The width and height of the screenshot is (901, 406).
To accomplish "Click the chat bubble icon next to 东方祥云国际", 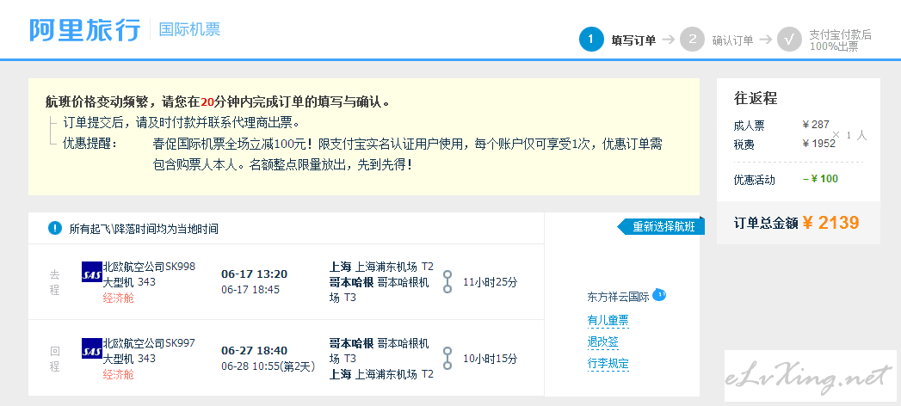I will tap(659, 296).
